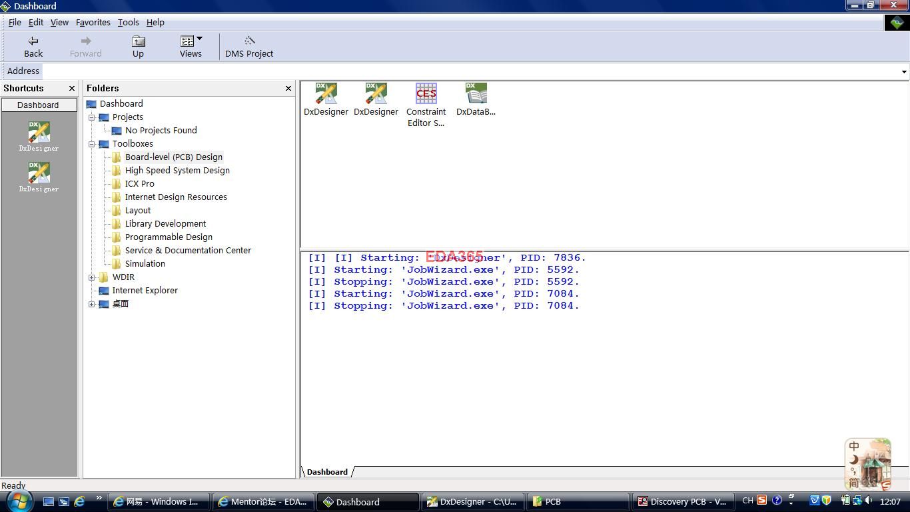This screenshot has height=512, width=910.
Task: Switch to the Mentor论坛 taskbar button
Action: click(x=264, y=502)
